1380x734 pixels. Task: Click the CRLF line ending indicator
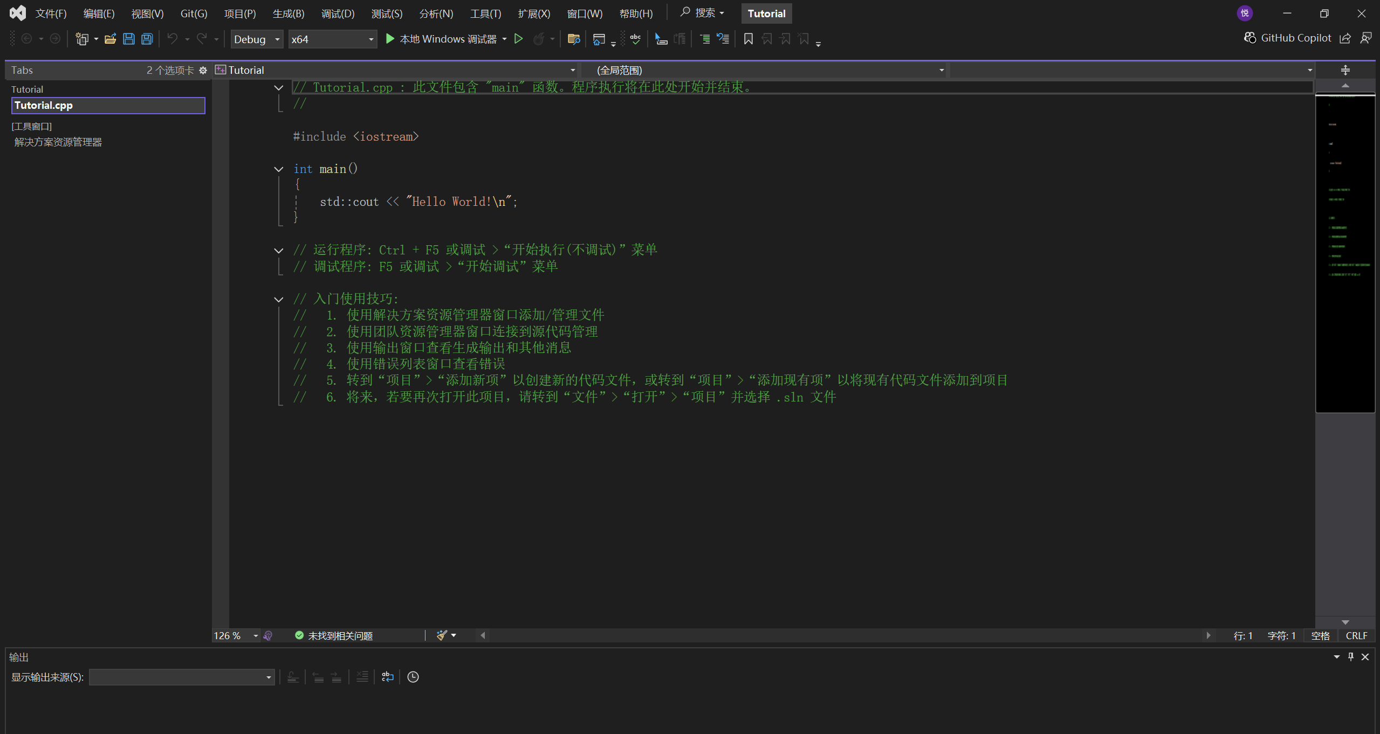tap(1357, 636)
